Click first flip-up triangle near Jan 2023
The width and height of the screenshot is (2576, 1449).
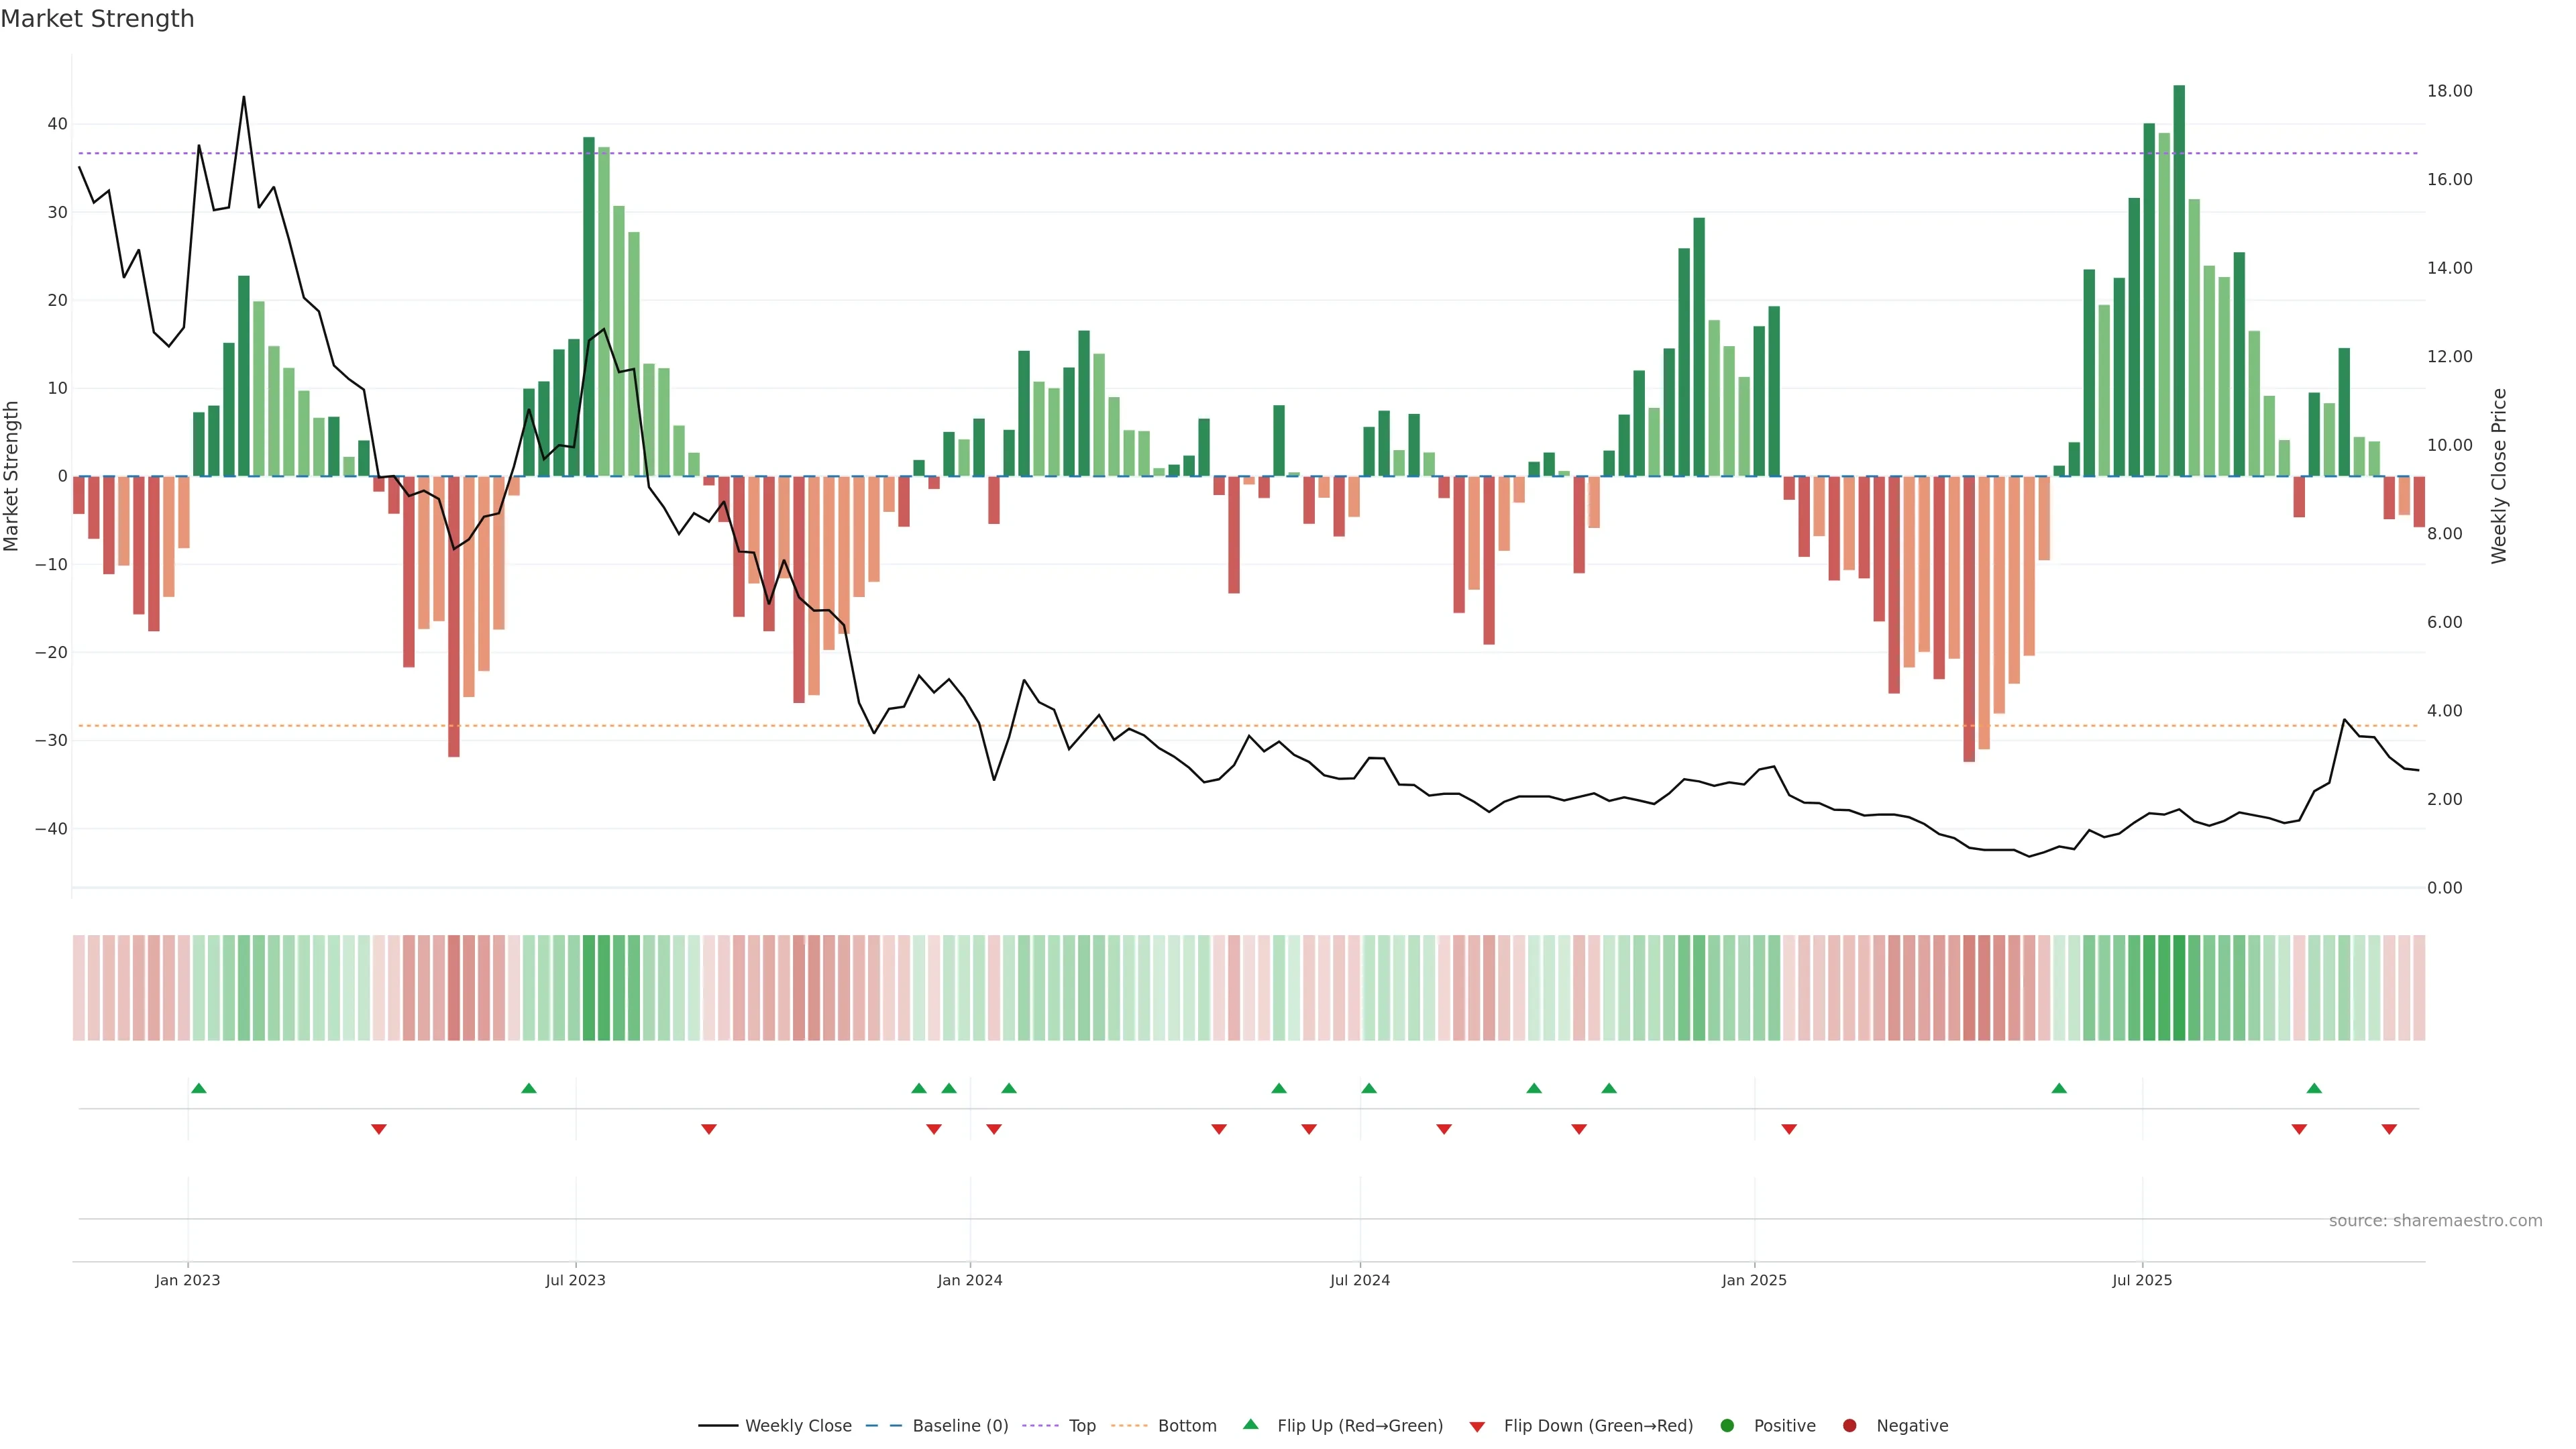pyautogui.click(x=199, y=1088)
